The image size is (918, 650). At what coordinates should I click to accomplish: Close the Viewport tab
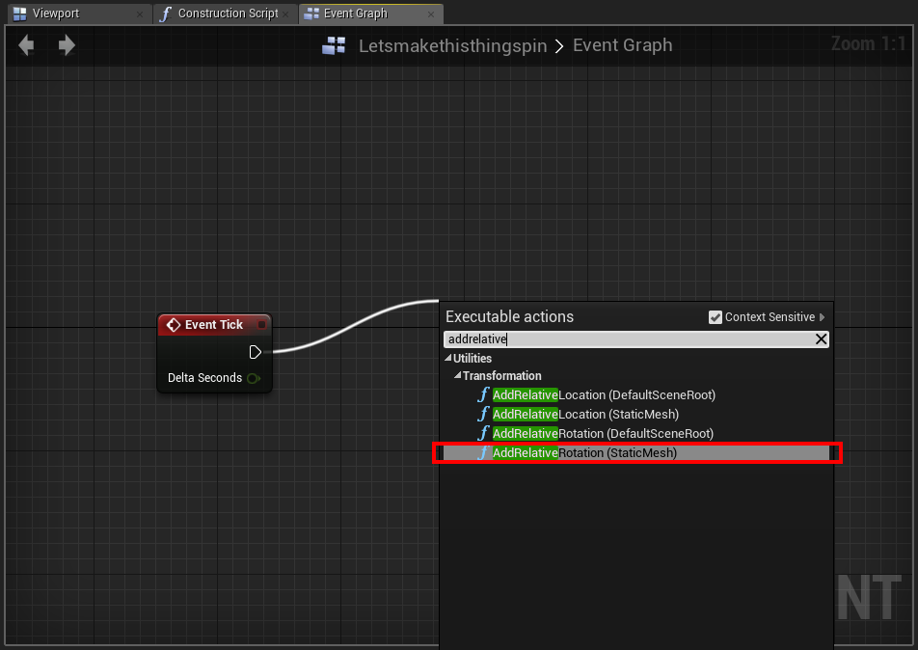click(x=139, y=14)
